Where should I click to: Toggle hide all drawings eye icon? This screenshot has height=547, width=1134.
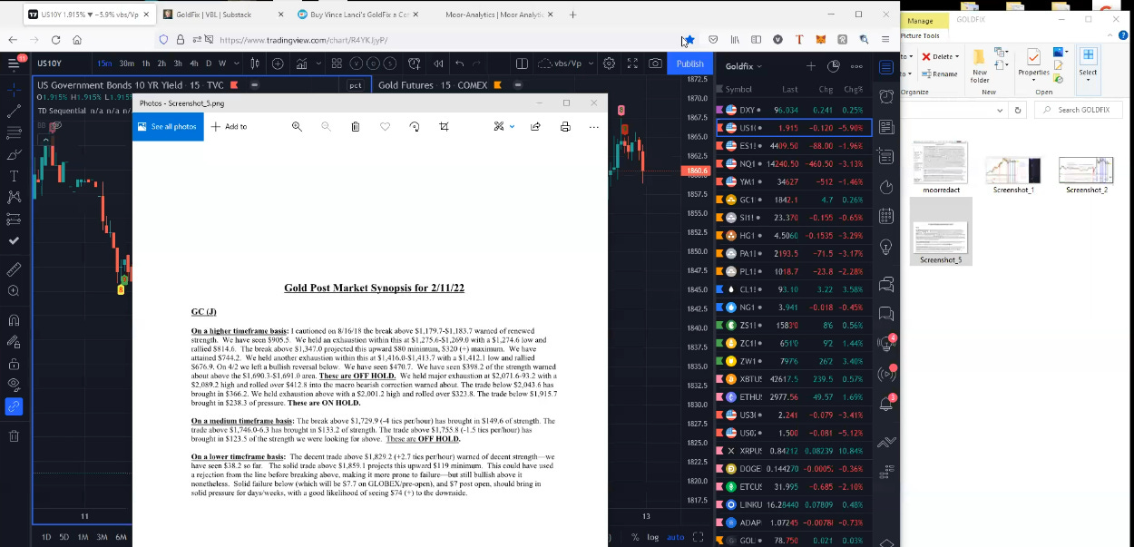pyautogui.click(x=14, y=385)
